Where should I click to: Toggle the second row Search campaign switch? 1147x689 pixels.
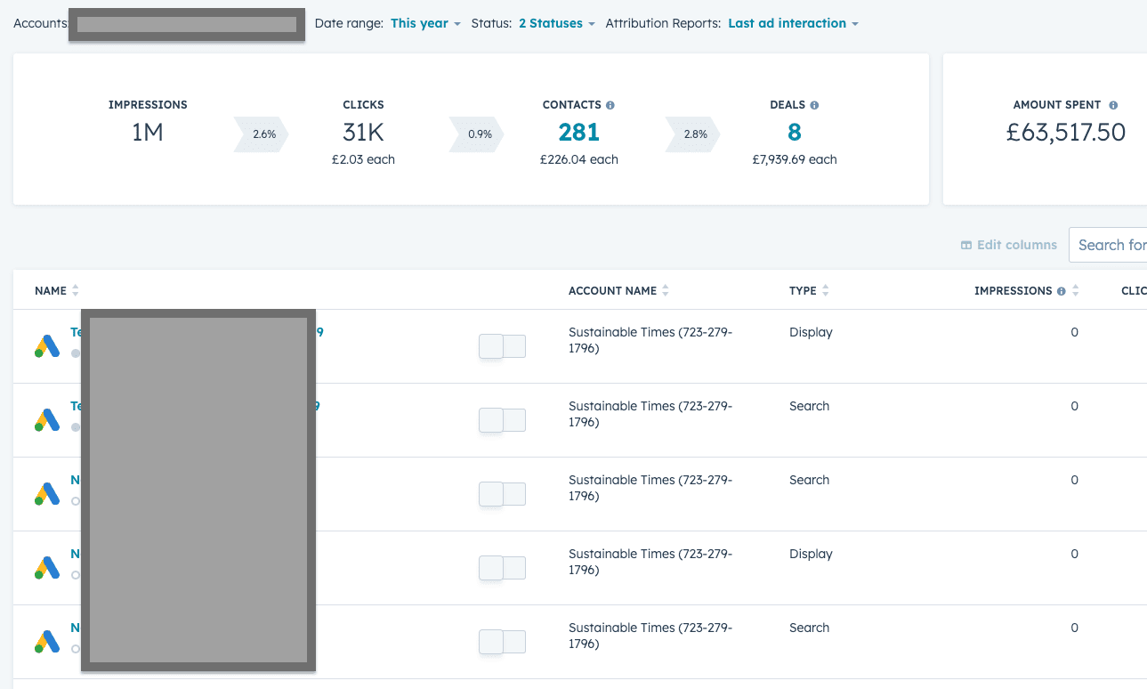502,420
